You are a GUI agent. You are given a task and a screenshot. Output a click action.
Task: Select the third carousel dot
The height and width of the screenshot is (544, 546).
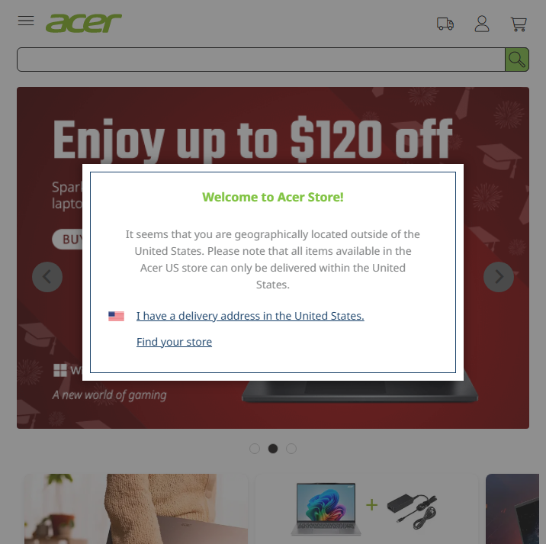291,449
